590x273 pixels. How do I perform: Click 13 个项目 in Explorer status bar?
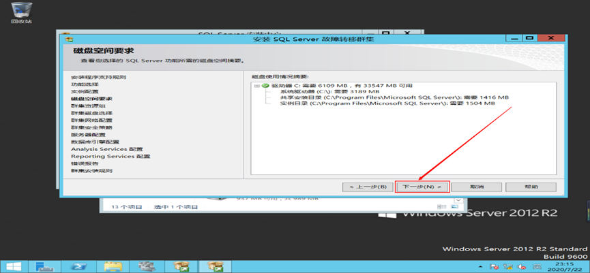point(127,207)
